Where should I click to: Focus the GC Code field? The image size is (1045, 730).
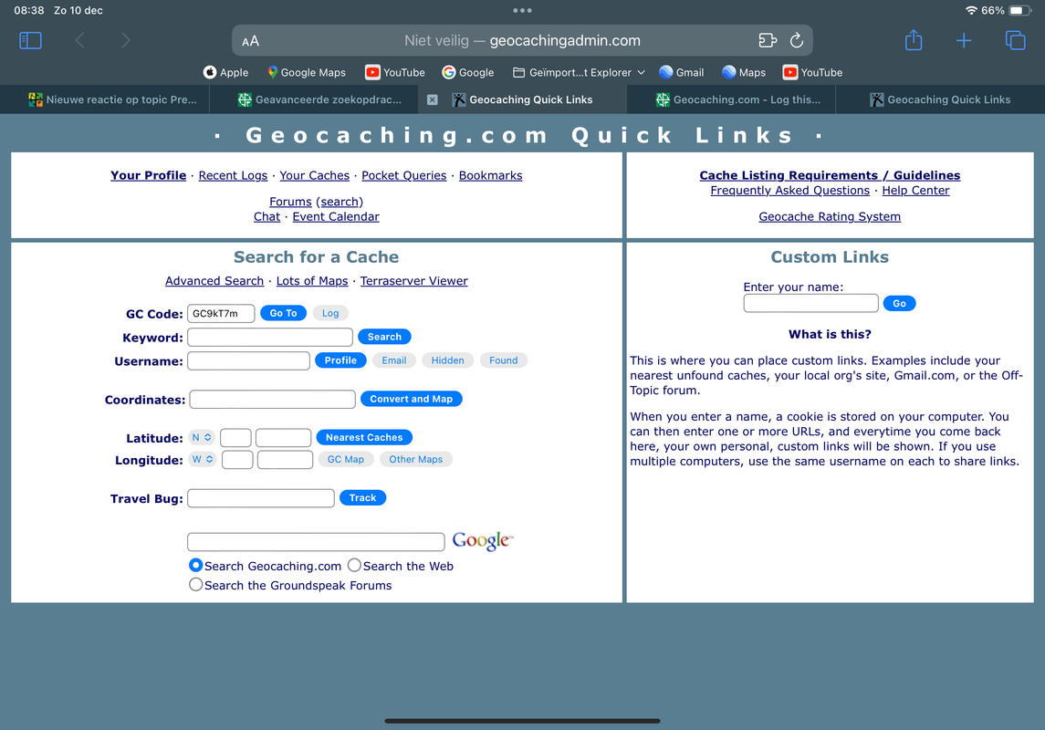(x=221, y=314)
